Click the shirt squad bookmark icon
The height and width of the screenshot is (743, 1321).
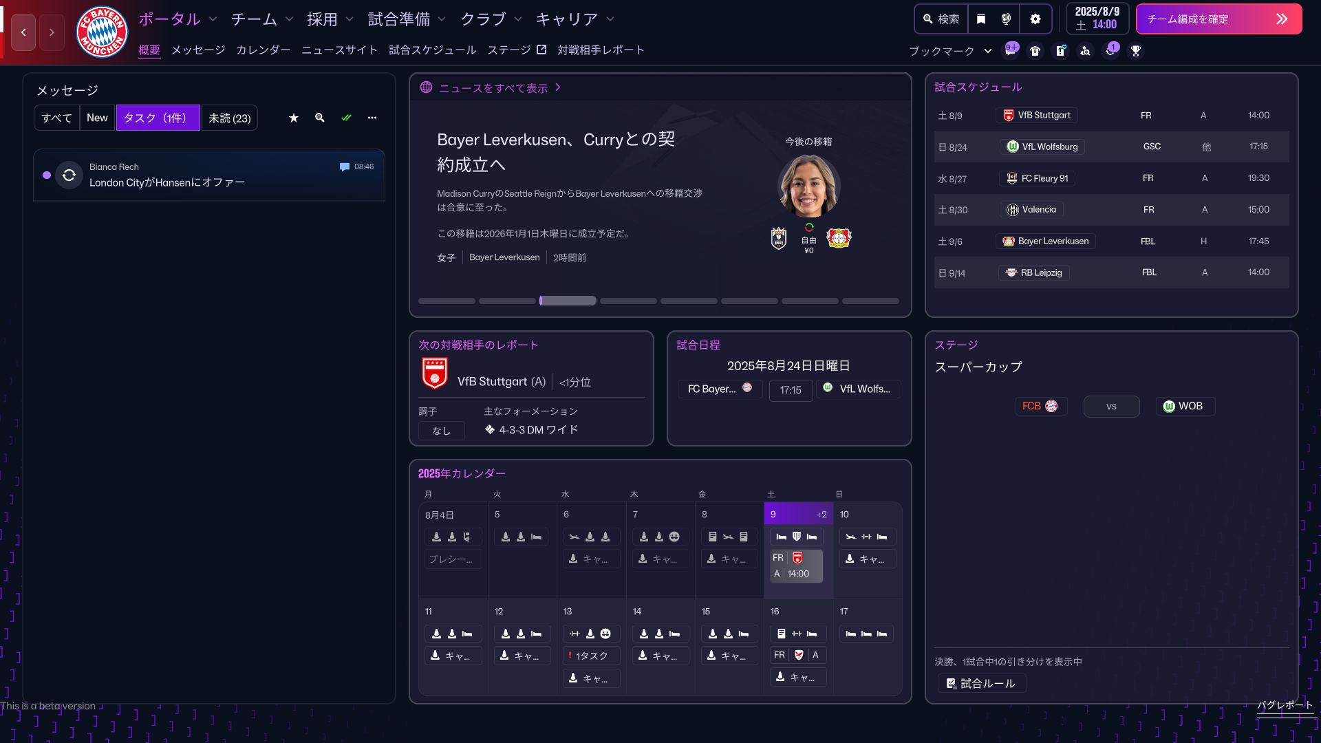pos(1035,51)
